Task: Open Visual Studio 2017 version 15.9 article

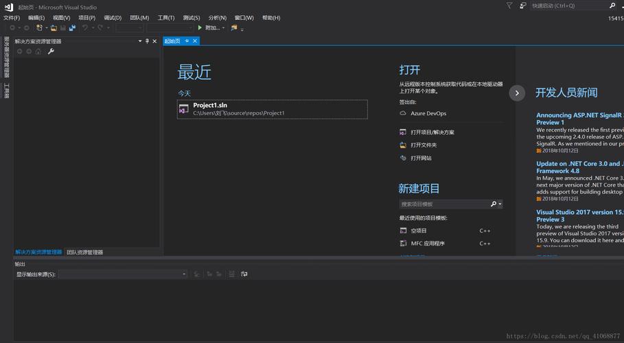Action: (x=580, y=215)
